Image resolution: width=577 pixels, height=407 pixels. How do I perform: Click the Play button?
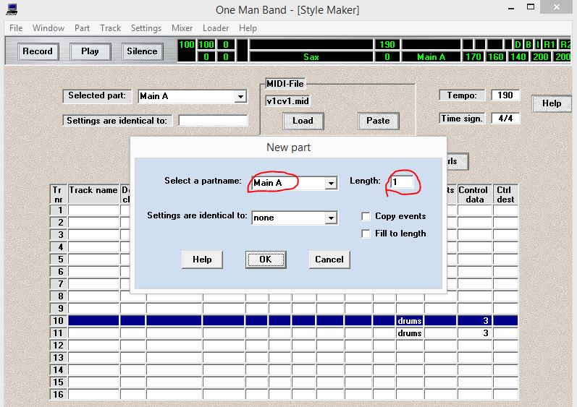[90, 51]
